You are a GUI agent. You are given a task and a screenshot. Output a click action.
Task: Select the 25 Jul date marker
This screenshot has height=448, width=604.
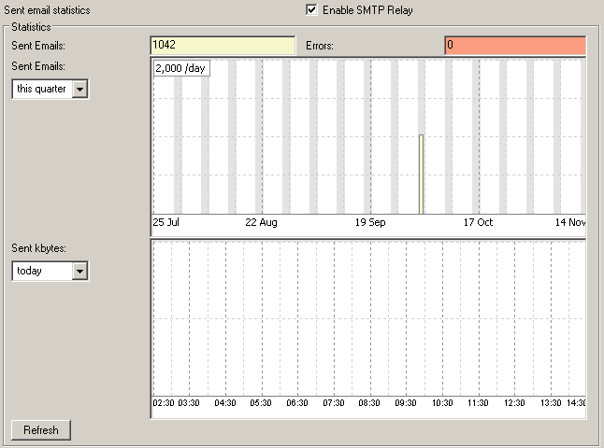[x=165, y=223]
